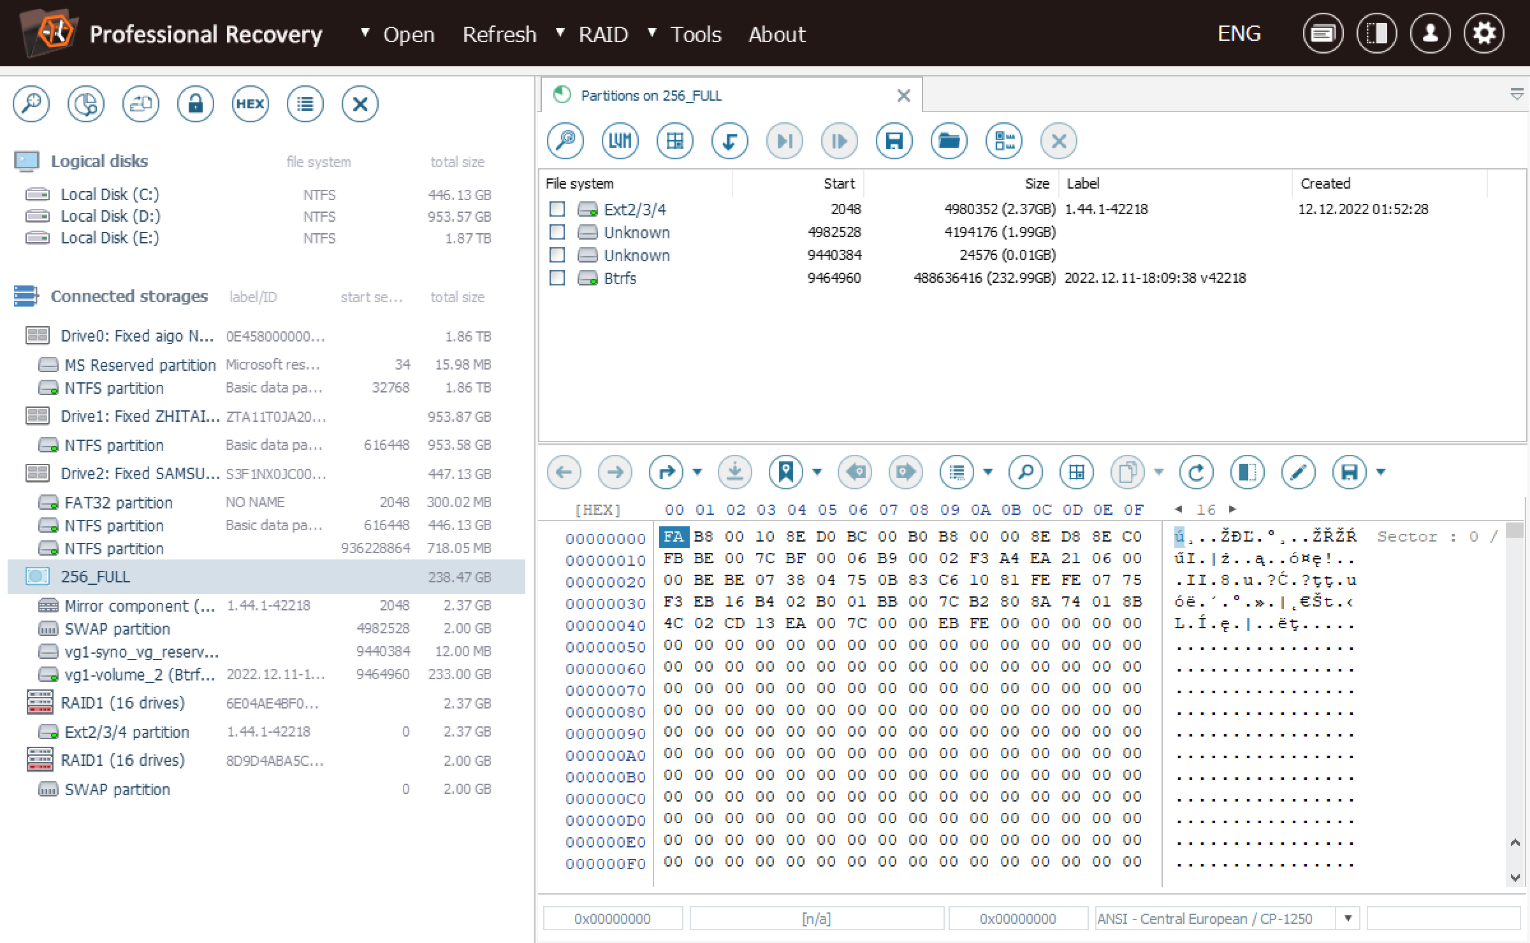This screenshot has height=943, width=1530.
Task: Click the panel layout icon in top bar
Action: (1377, 33)
